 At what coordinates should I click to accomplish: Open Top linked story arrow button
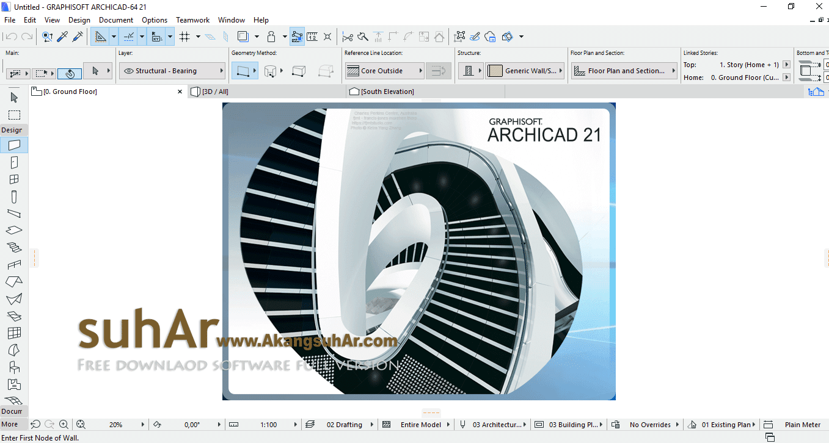tap(786, 65)
